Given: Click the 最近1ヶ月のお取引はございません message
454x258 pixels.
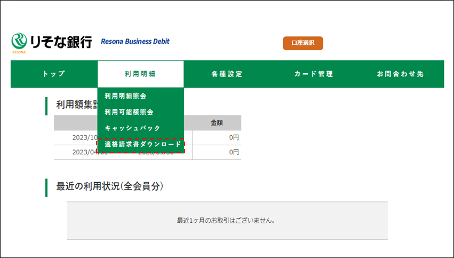Looking at the screenshot, I should pos(226,221).
